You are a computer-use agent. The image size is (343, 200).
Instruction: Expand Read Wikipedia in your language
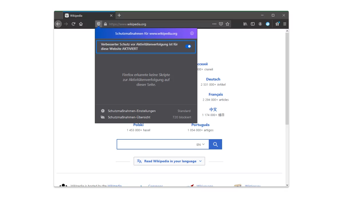[x=169, y=161]
